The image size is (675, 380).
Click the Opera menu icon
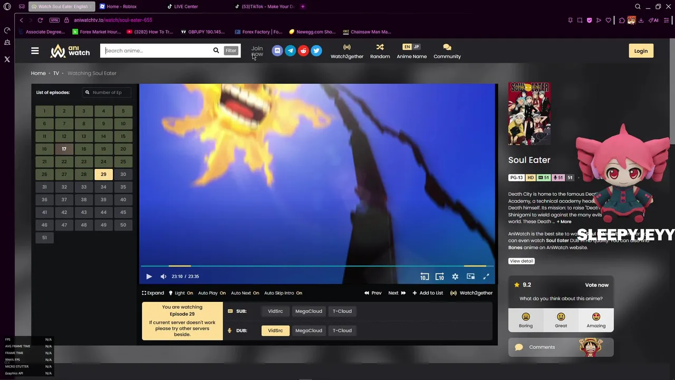[x=7, y=6]
